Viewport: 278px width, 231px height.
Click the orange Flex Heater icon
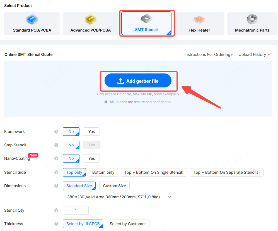199,19
